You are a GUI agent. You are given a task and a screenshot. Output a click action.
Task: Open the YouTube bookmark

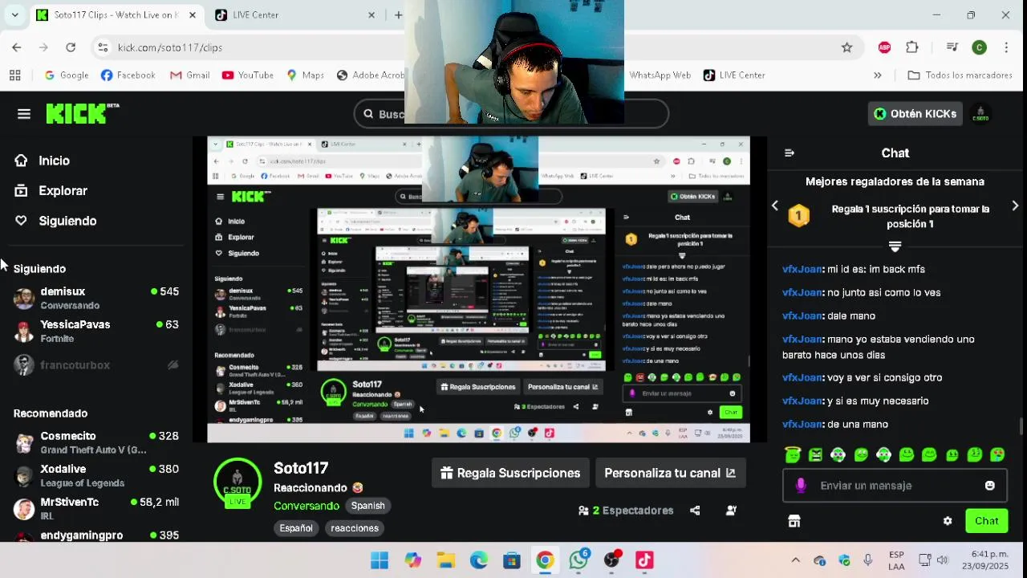click(x=247, y=75)
